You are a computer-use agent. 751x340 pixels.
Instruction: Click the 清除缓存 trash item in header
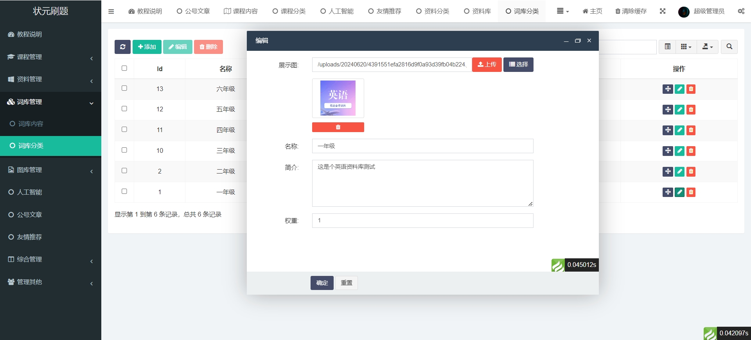[x=631, y=11]
